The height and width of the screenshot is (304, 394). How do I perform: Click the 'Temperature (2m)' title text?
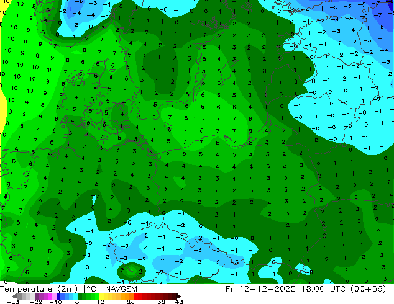[38, 289]
